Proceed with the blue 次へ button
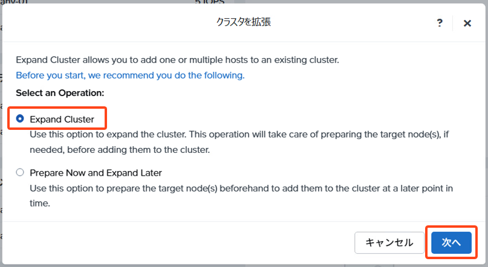This screenshot has height=267, width=488. pyautogui.click(x=451, y=242)
